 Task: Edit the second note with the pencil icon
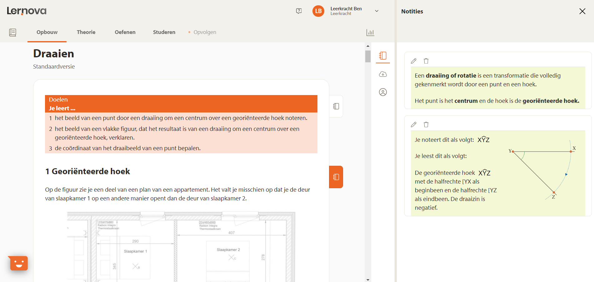414,124
